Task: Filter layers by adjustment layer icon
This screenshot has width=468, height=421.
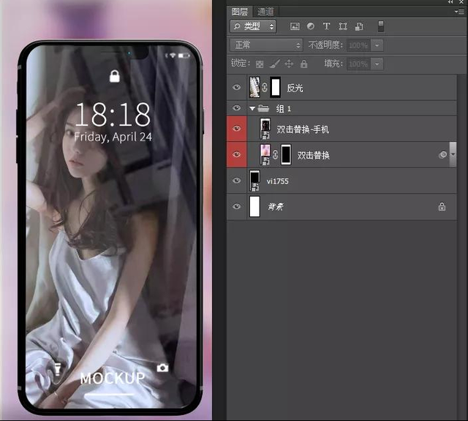Action: pyautogui.click(x=311, y=26)
